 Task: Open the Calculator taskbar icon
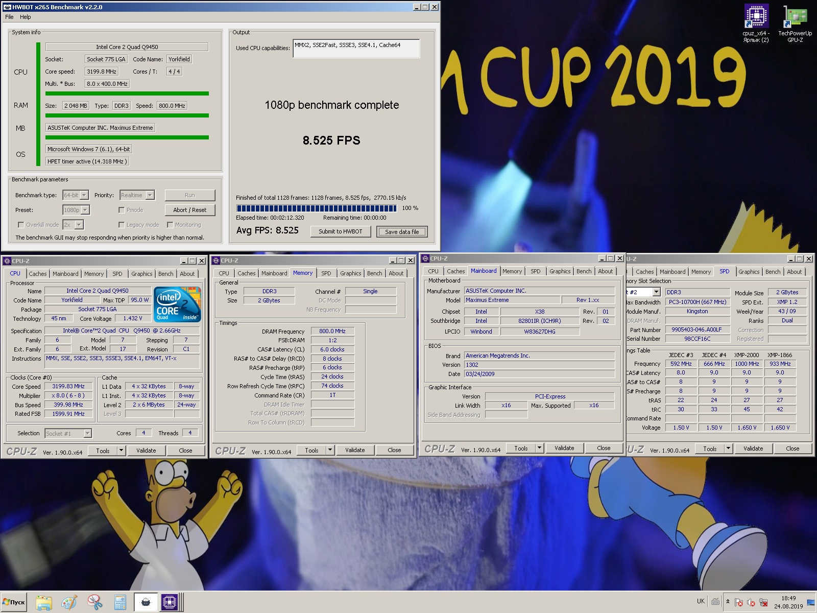click(x=120, y=602)
